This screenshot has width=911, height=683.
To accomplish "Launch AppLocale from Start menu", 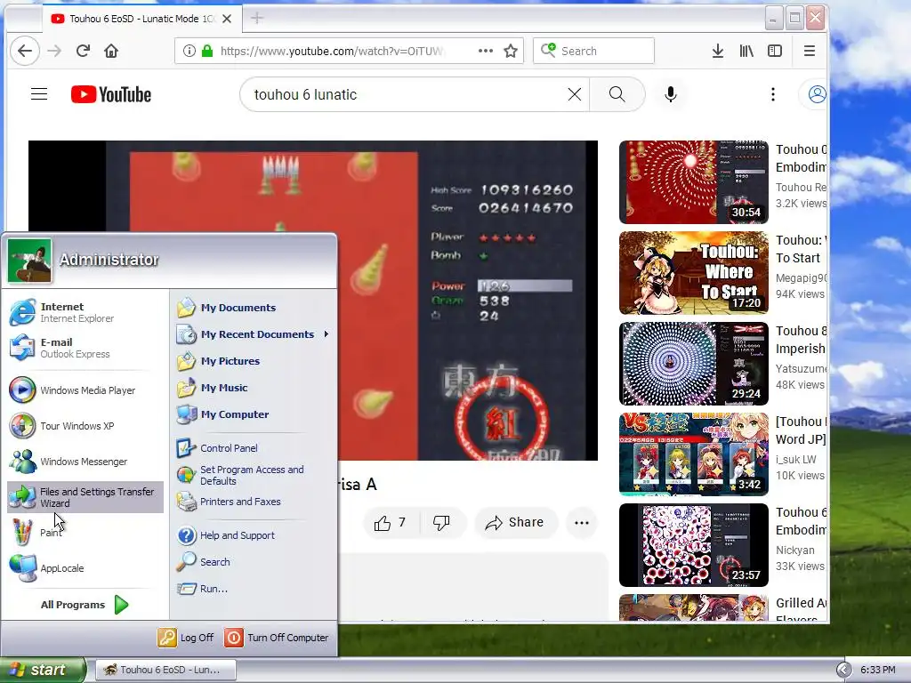I will [85, 568].
